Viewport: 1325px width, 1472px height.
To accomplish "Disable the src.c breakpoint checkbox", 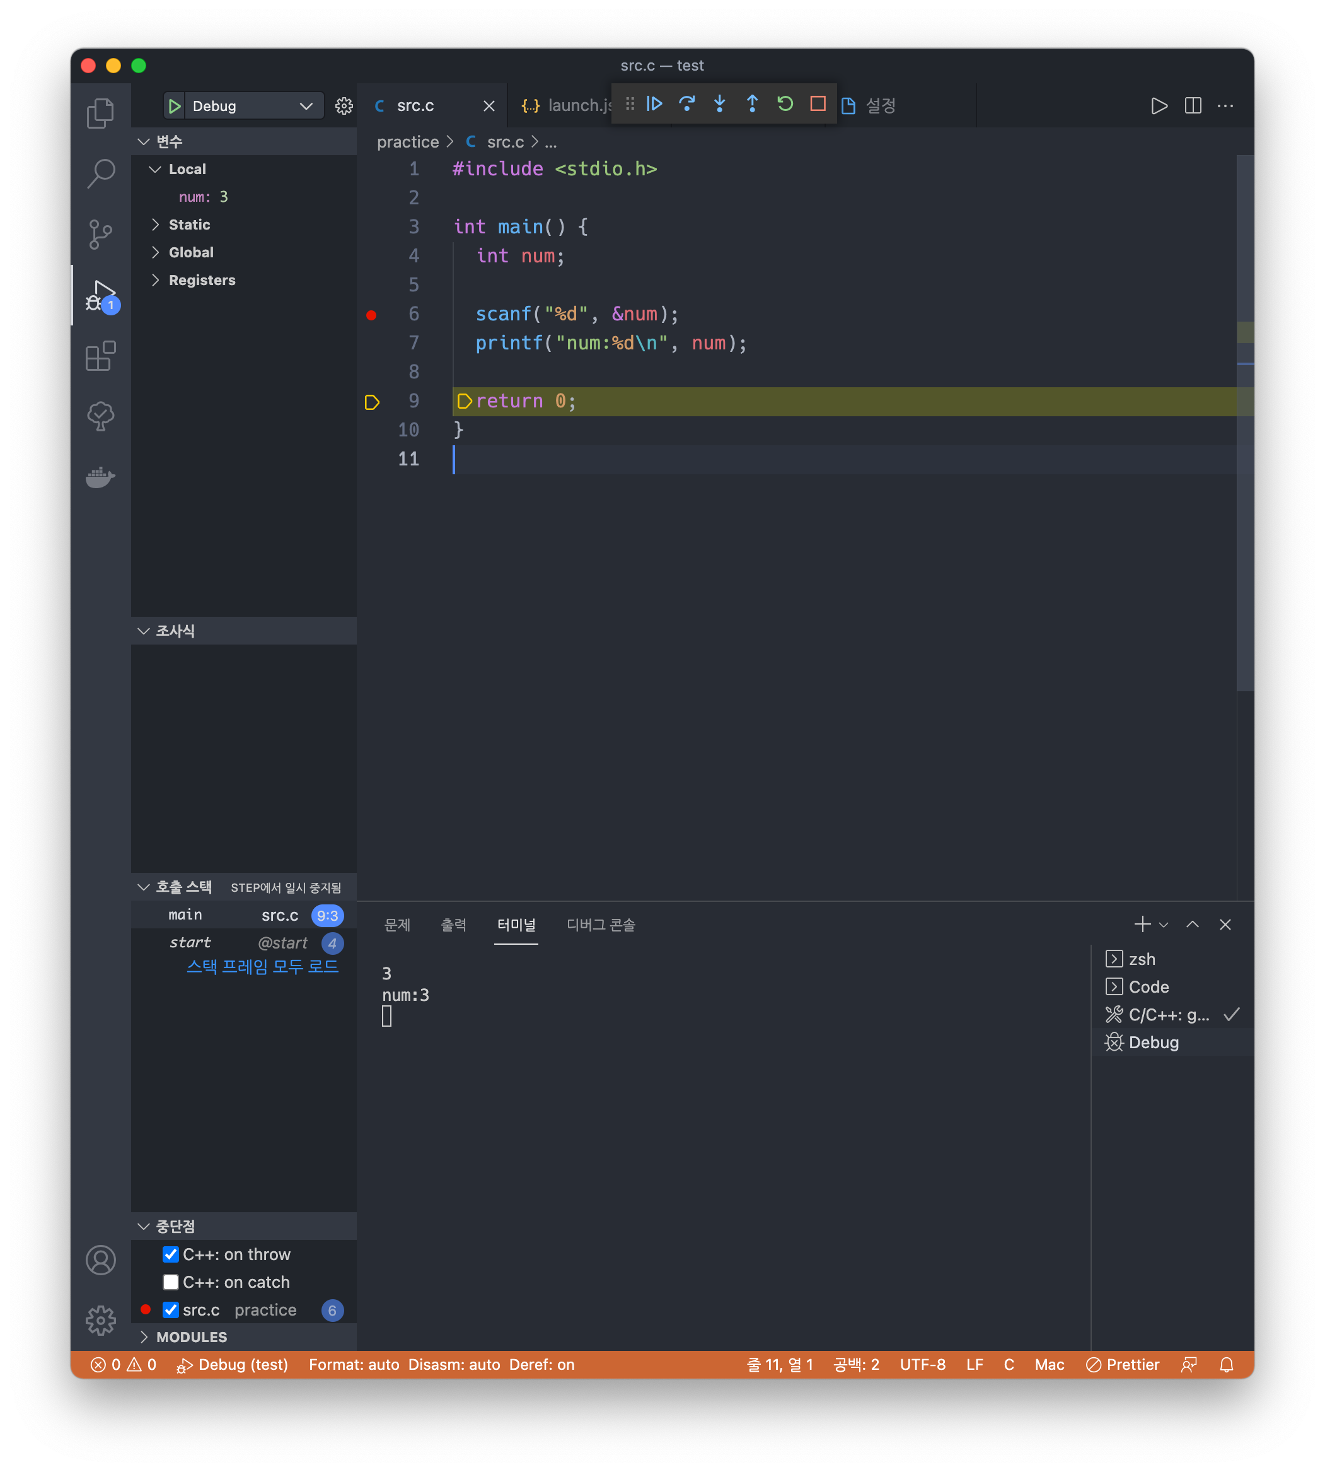I will tap(170, 1309).
